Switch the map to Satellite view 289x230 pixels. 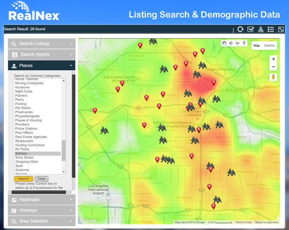coord(270,46)
